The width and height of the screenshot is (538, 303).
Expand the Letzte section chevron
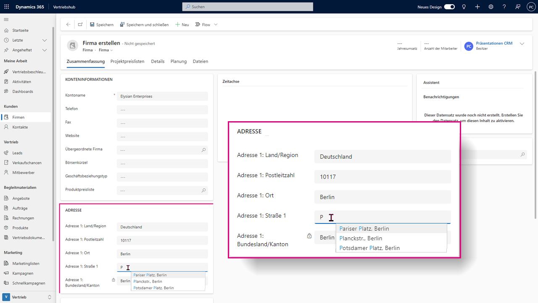pyautogui.click(x=45, y=40)
